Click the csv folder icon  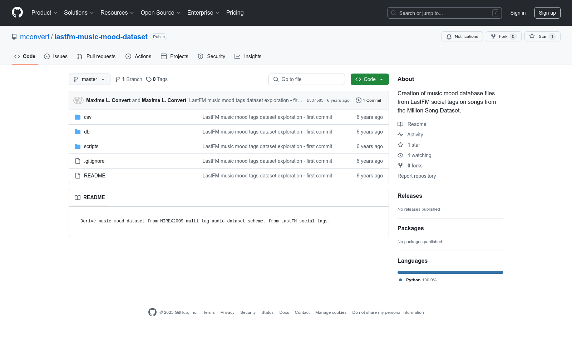[78, 117]
